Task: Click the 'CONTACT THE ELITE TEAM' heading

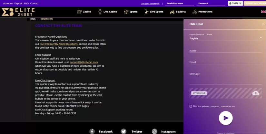Action: click(x=58, y=26)
